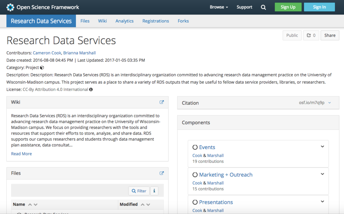The width and height of the screenshot is (344, 214).
Task: Open the Wiki in new view via pop-out icon
Action: pos(162,102)
